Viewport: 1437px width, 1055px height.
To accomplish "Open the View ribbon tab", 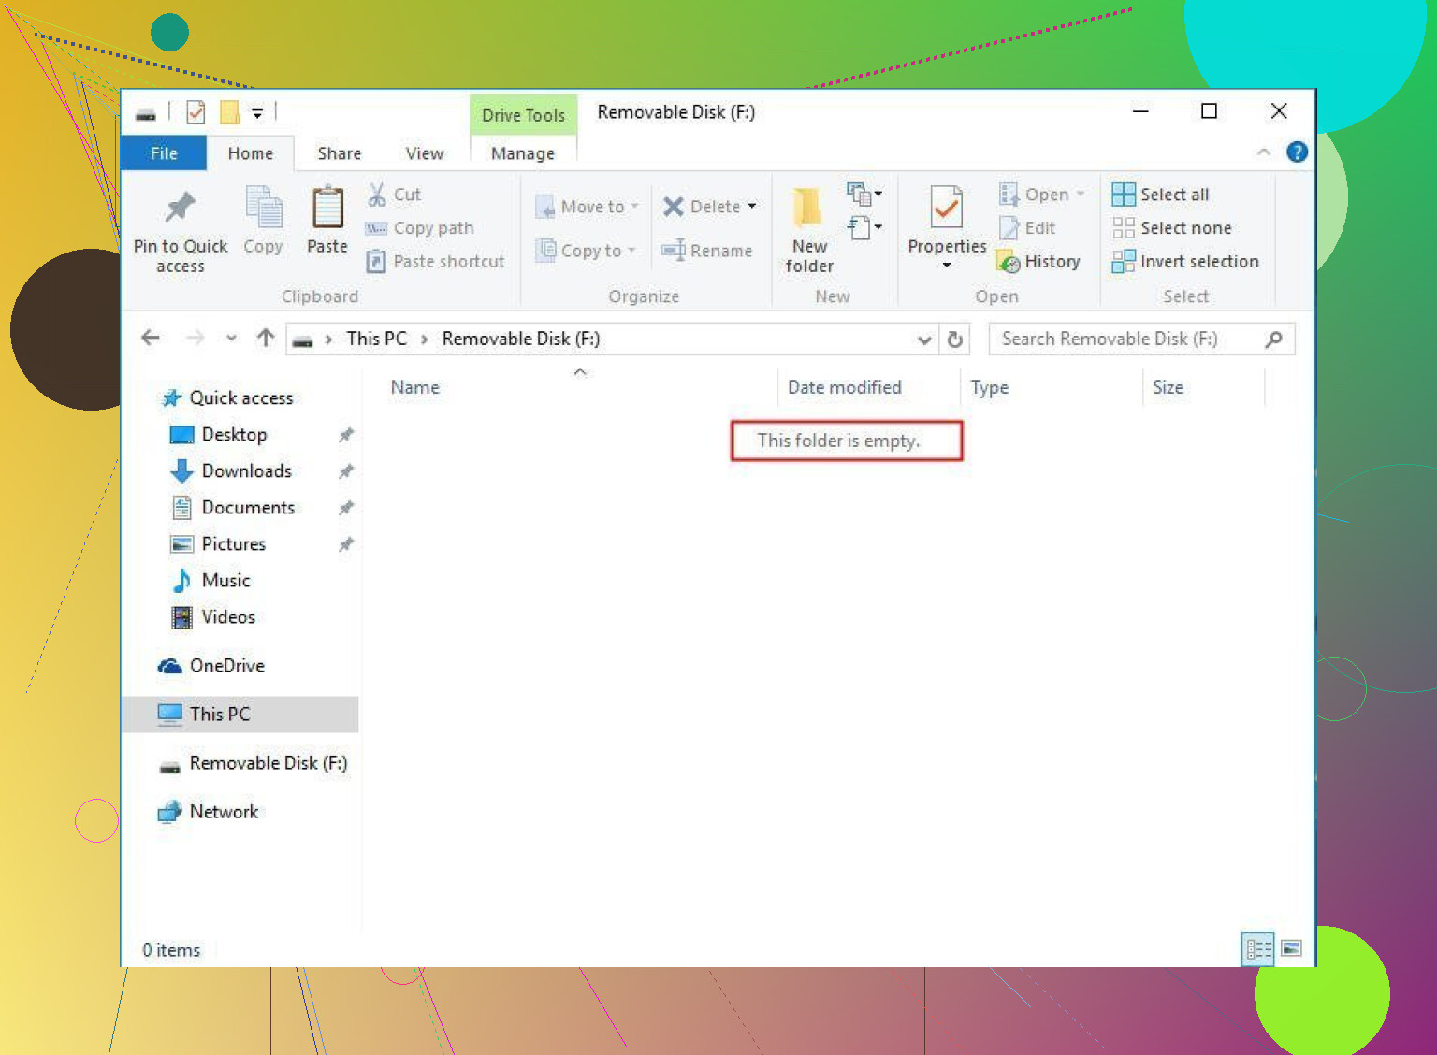I will [424, 153].
